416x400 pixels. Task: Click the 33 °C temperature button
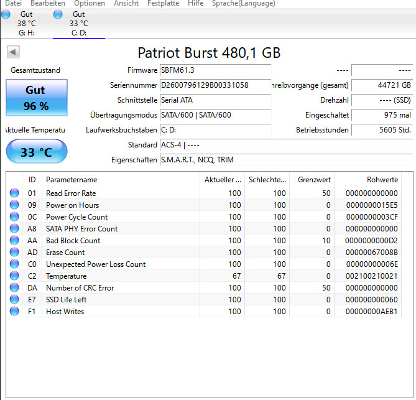point(37,151)
